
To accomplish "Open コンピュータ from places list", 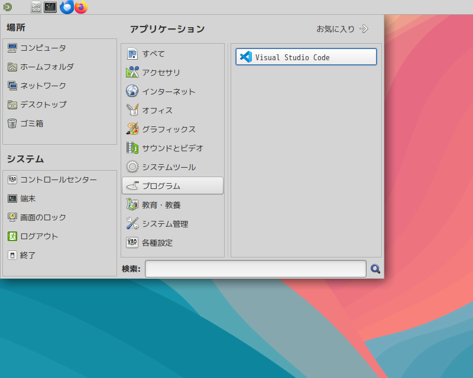I will click(60, 48).
